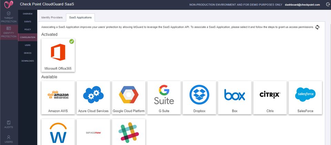This screenshot has height=145, width=331.
Task: Click the non-production environment notice
Action: pos(236,4)
